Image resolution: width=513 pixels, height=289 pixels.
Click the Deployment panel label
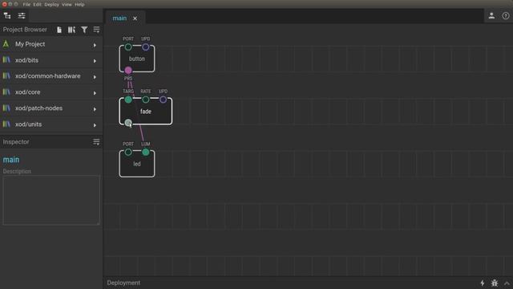(x=123, y=283)
